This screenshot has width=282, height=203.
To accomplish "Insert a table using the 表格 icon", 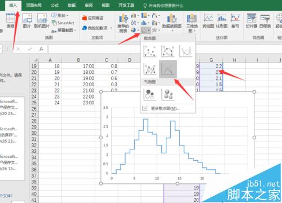I will [x=11, y=21].
